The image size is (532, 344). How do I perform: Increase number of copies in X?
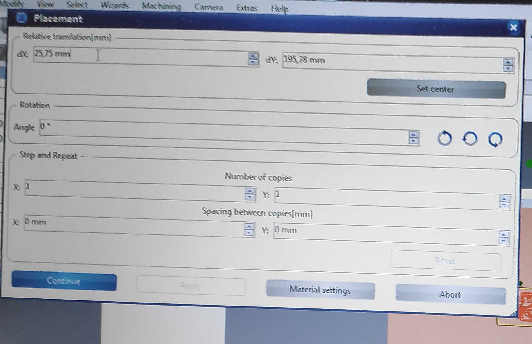(x=250, y=191)
